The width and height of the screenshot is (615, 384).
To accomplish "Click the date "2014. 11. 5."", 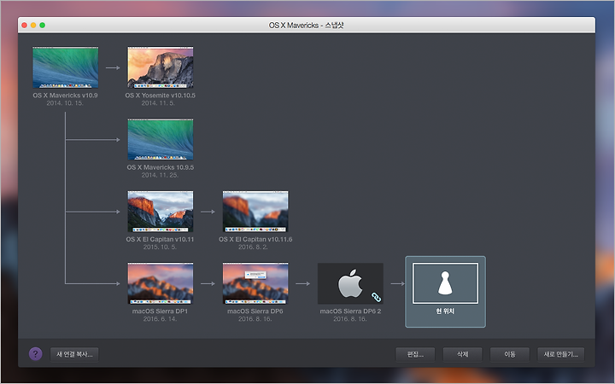I will tap(159, 103).
